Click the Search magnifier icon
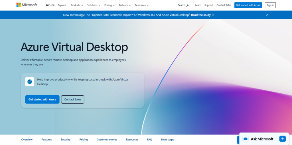292x145 pixels. (x=188, y=5)
